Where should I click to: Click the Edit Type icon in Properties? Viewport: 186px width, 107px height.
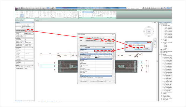click(28, 30)
